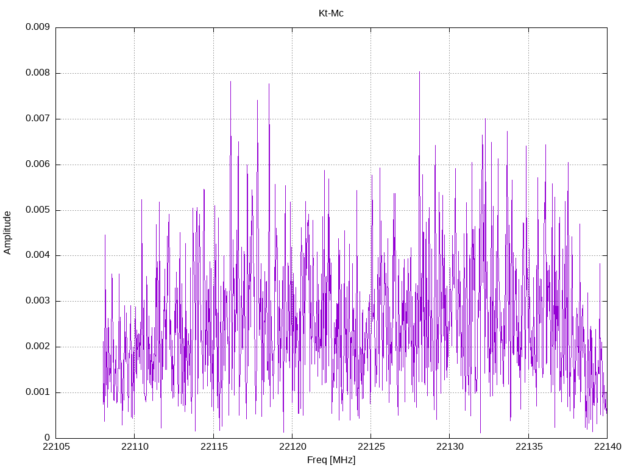Click the Amplitude y-axis label

[x=7, y=233]
